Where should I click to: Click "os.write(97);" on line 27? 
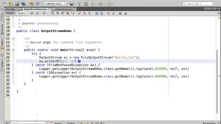51,61
